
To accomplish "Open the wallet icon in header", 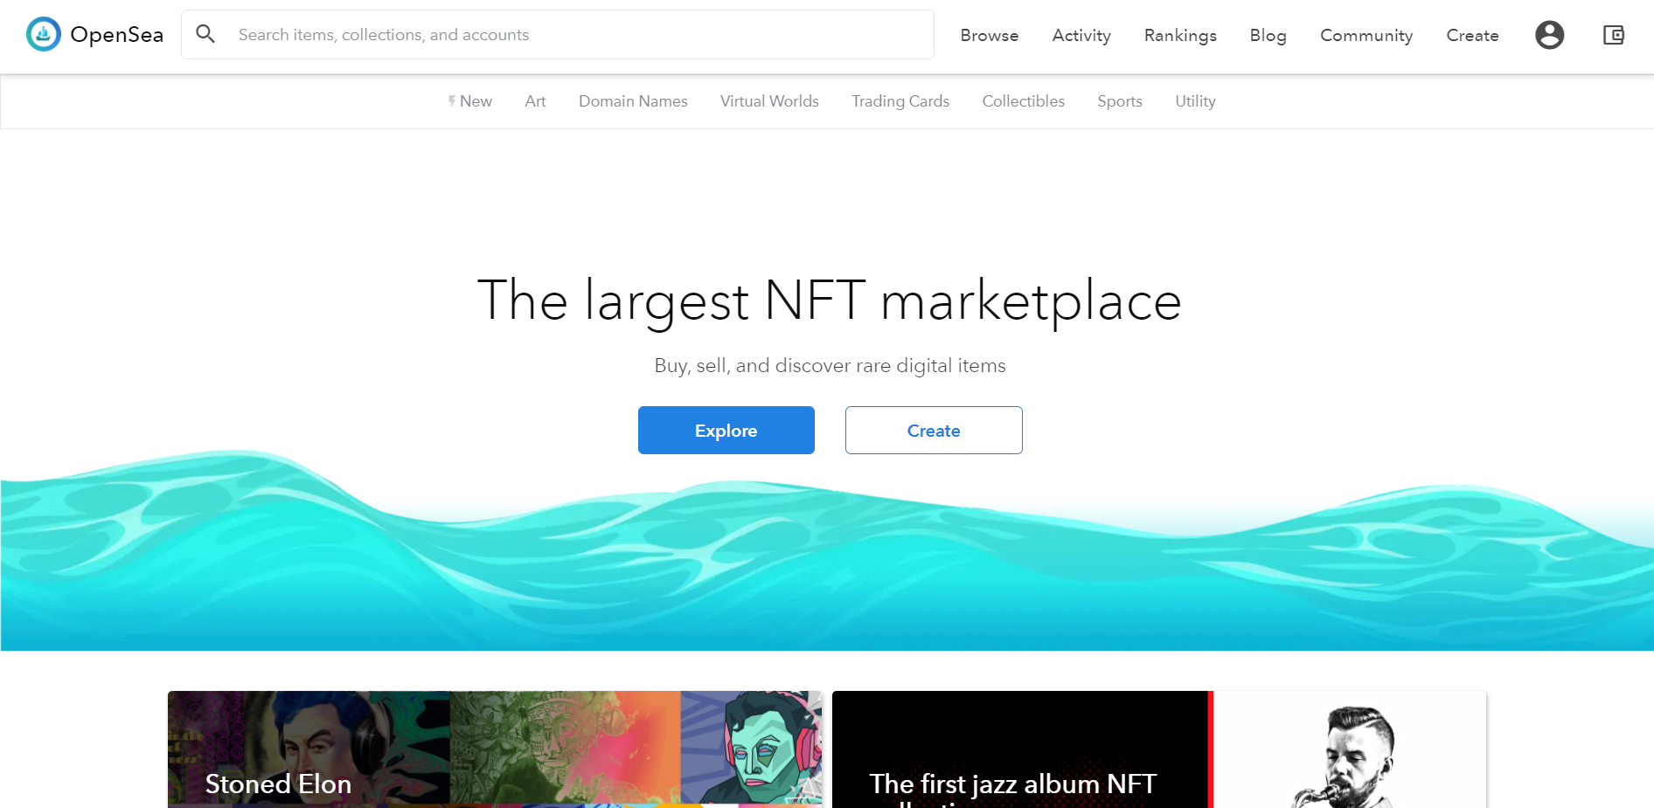I will (x=1613, y=35).
